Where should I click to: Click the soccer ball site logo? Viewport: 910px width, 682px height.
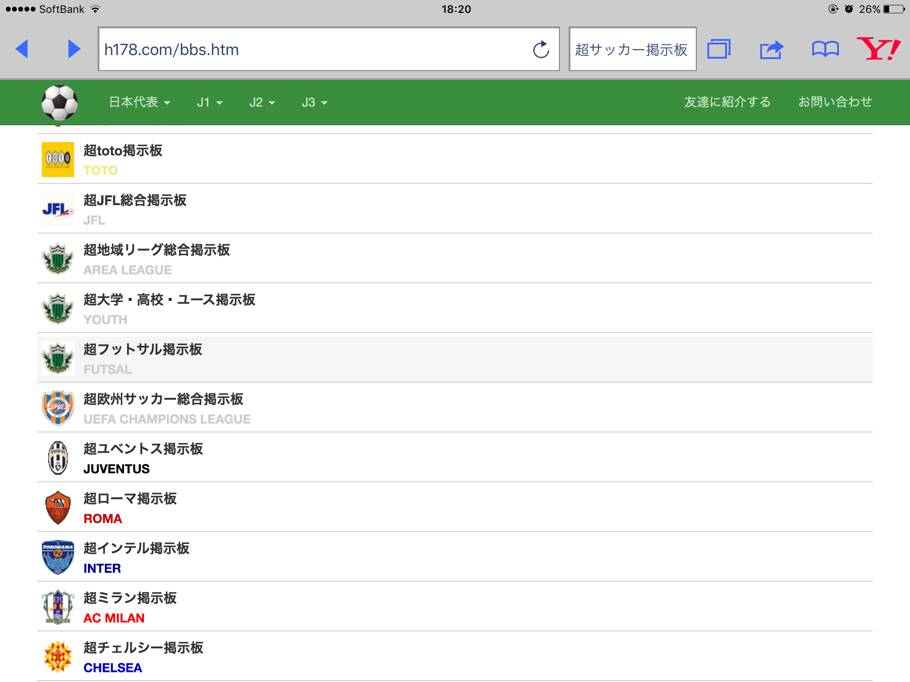[x=60, y=103]
